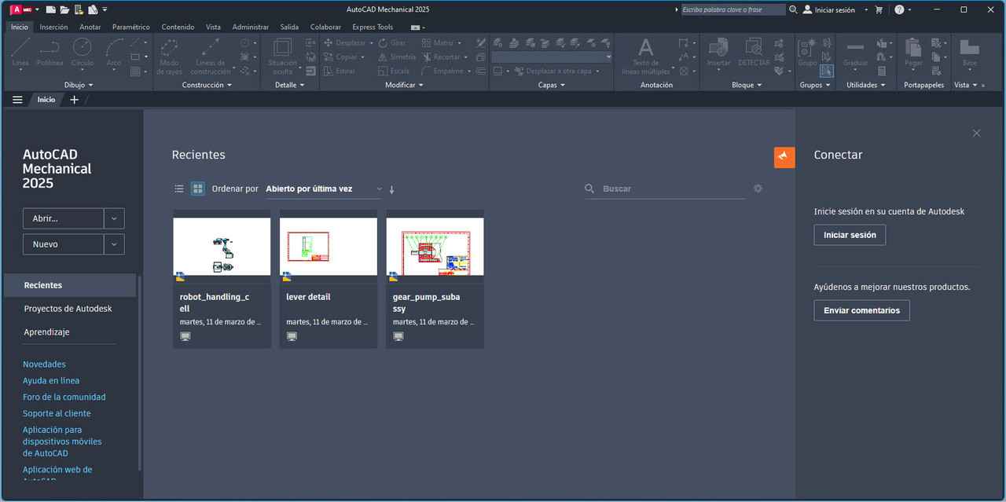Screen dimensions: 1006x502
Task: Expand the arrow next to Abrir...
Action: (114, 218)
